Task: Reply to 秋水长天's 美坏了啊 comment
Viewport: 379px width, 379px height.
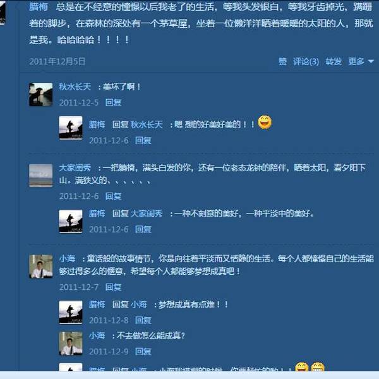Action: pos(113,102)
